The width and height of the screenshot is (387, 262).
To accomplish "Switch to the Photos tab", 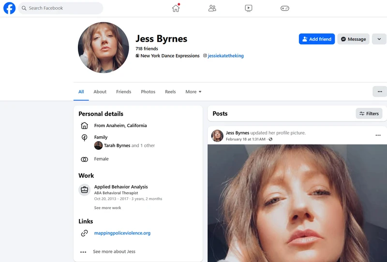I will pos(148,92).
